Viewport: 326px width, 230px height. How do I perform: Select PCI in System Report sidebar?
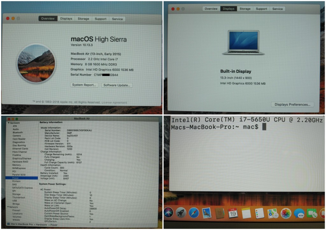coord(14,171)
